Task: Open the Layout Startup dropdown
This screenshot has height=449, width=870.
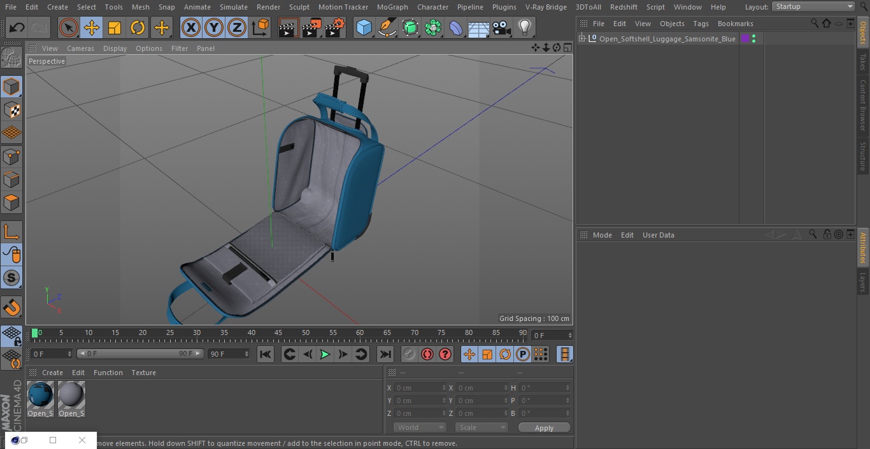Action: [814, 6]
